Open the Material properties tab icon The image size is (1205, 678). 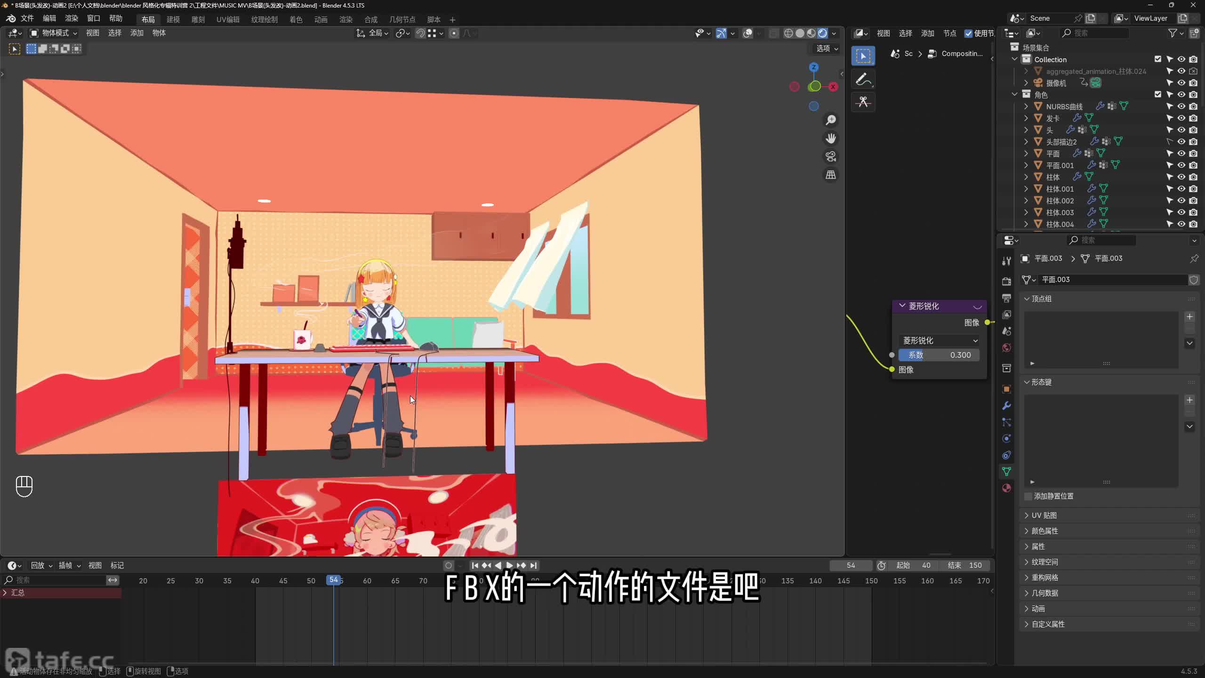coord(1006,488)
